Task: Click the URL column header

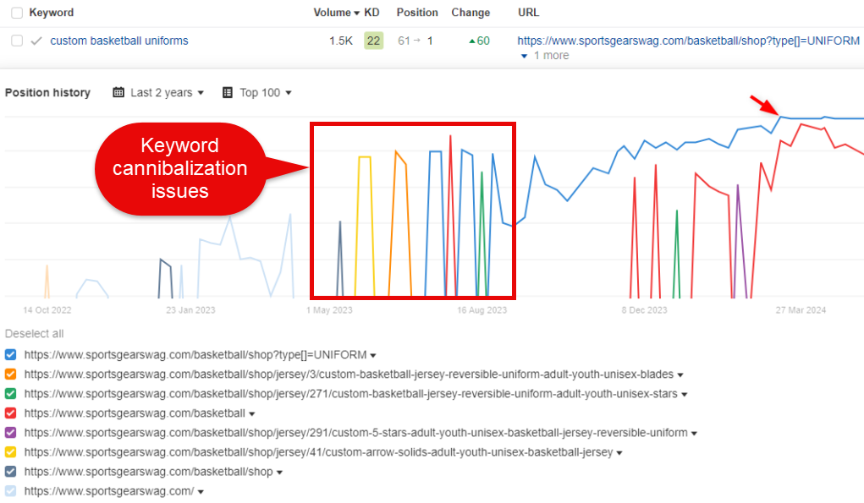Action: tap(528, 13)
